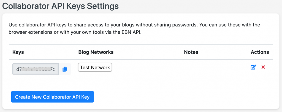This screenshot has width=282, height=112.
Task: Click the Test Network blog tag
Action: click(95, 67)
